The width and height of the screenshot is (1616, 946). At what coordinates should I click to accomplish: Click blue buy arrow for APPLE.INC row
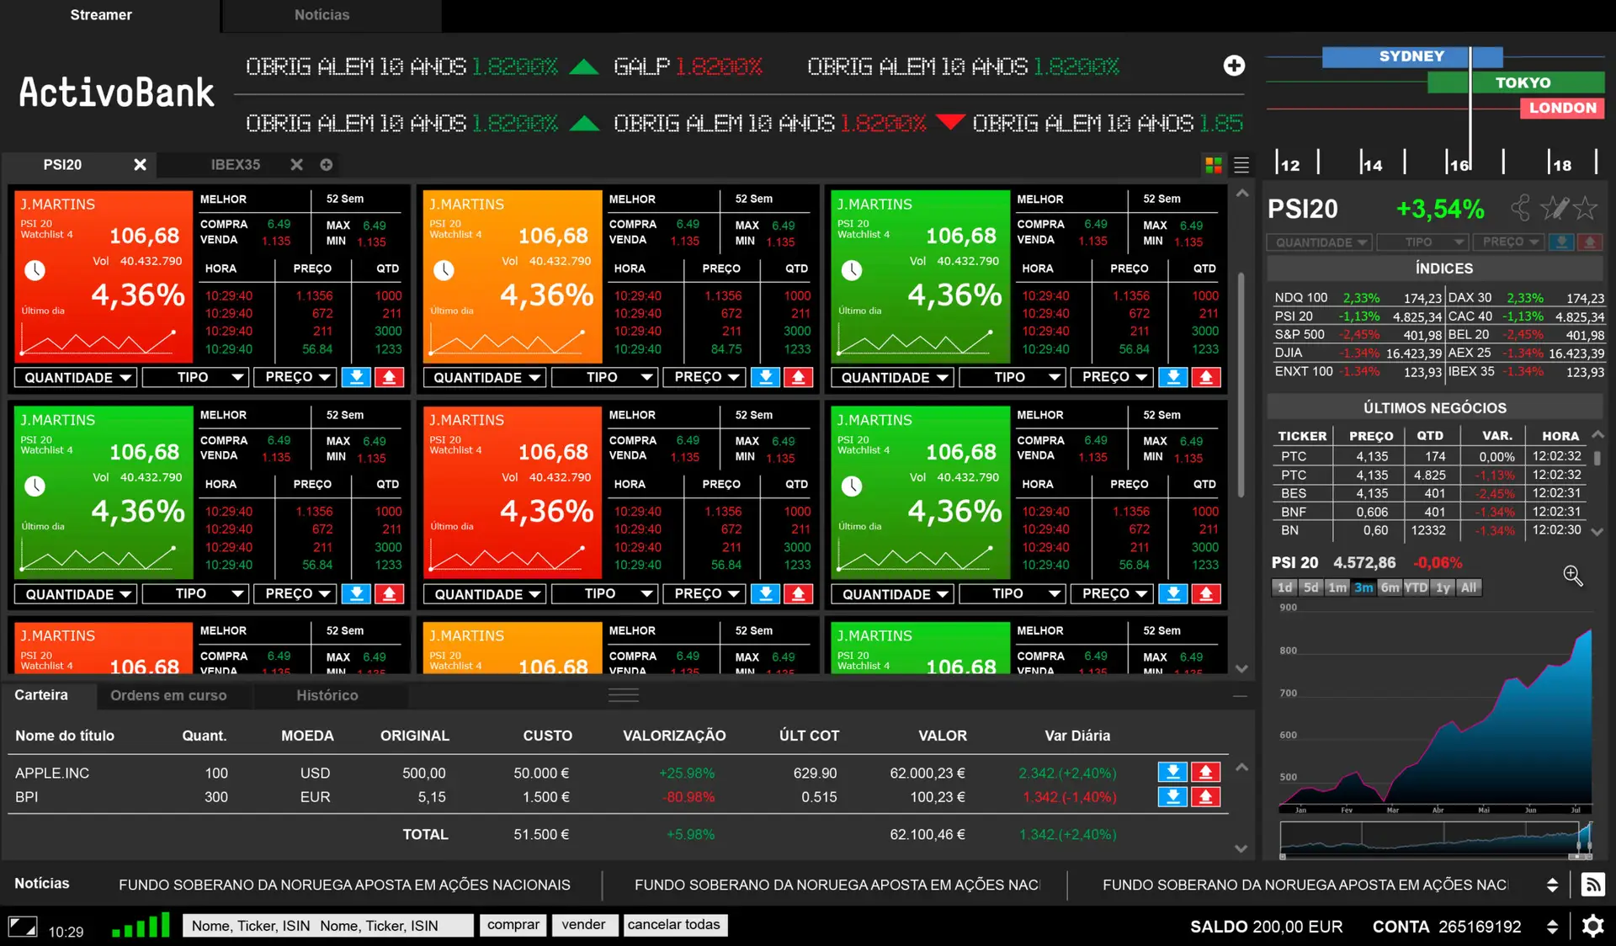coord(1172,772)
